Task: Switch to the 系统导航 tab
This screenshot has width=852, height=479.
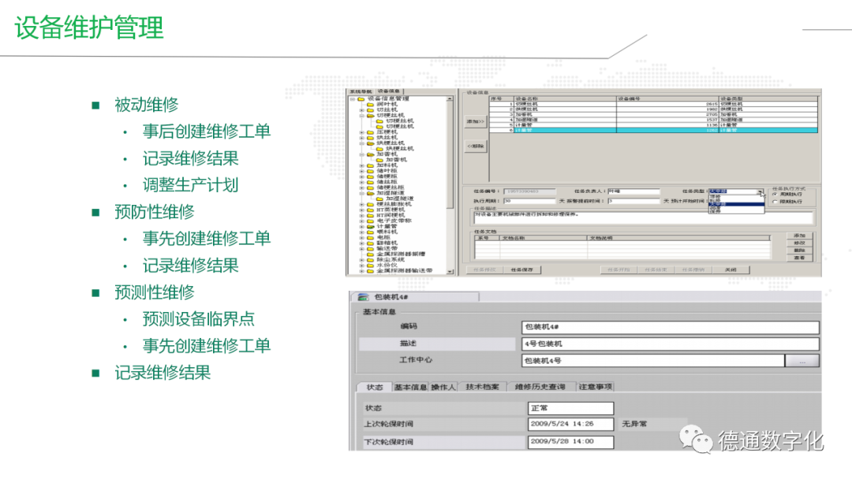Action: 360,91
